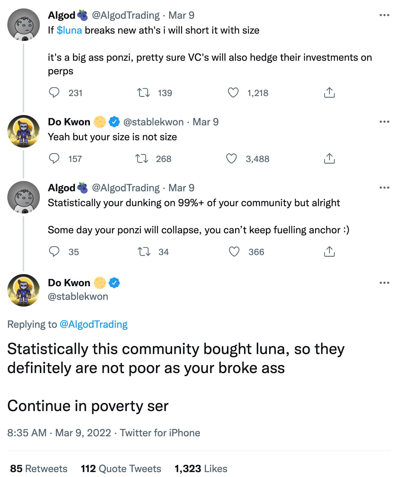Image resolution: width=399 pixels, height=477 pixels.
Task: Retweet Do Kwon's tweet with 268 retweets
Action: coord(142,159)
